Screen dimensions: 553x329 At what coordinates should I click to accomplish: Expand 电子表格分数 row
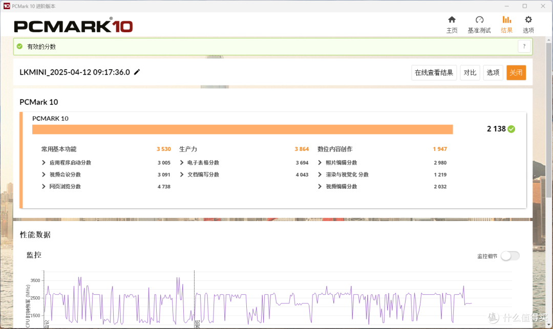coord(182,162)
